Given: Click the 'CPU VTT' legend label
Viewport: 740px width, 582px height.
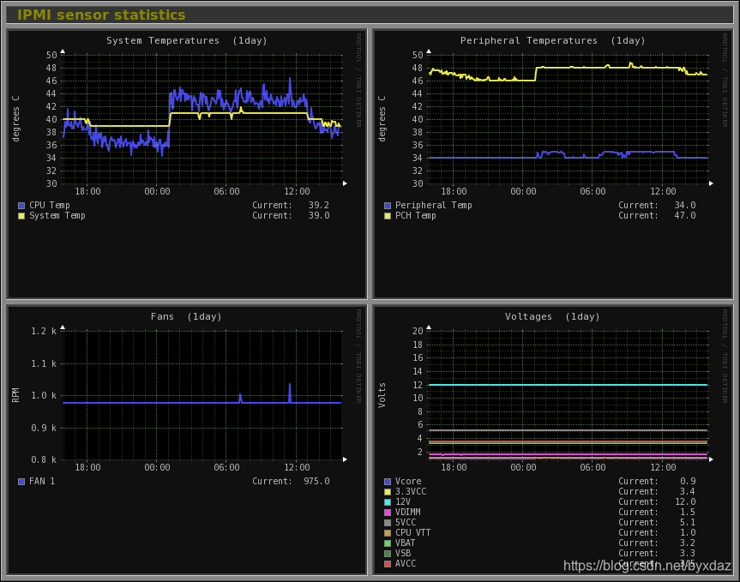Looking at the screenshot, I should click(x=413, y=532).
